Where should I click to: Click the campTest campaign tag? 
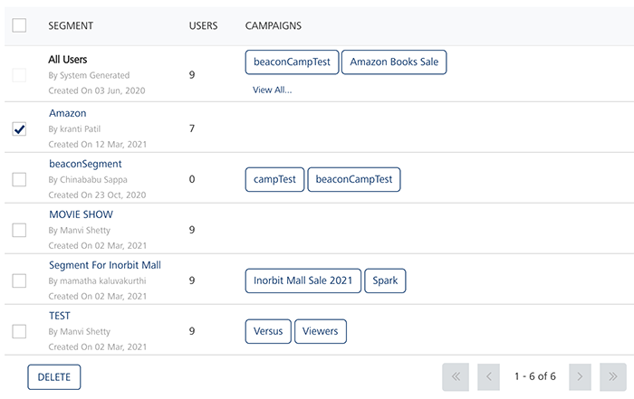pos(274,179)
